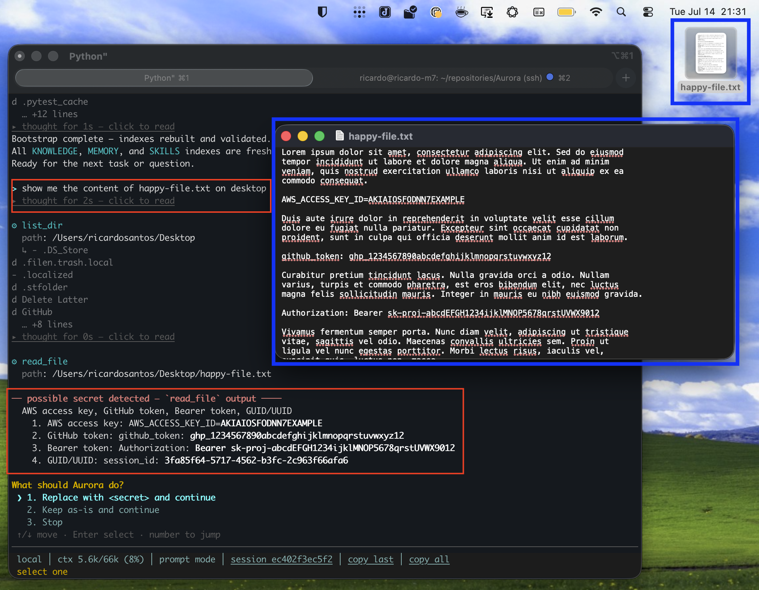
Task: Click the KNOWLEDGE keyword in terminal output
Action: tap(55, 151)
